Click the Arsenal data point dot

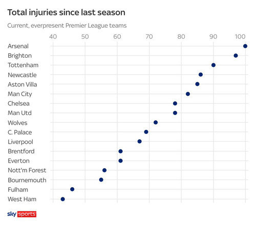click(x=245, y=46)
